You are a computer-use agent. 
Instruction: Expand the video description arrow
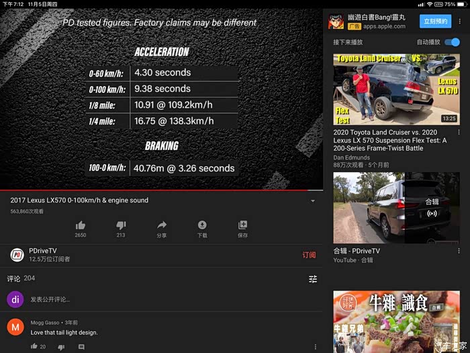[x=313, y=201]
